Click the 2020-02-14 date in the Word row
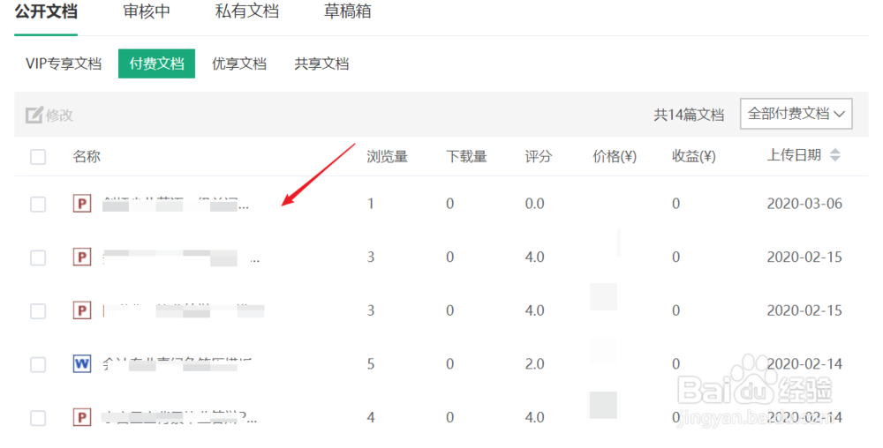This screenshot has width=883, height=448. point(804,363)
